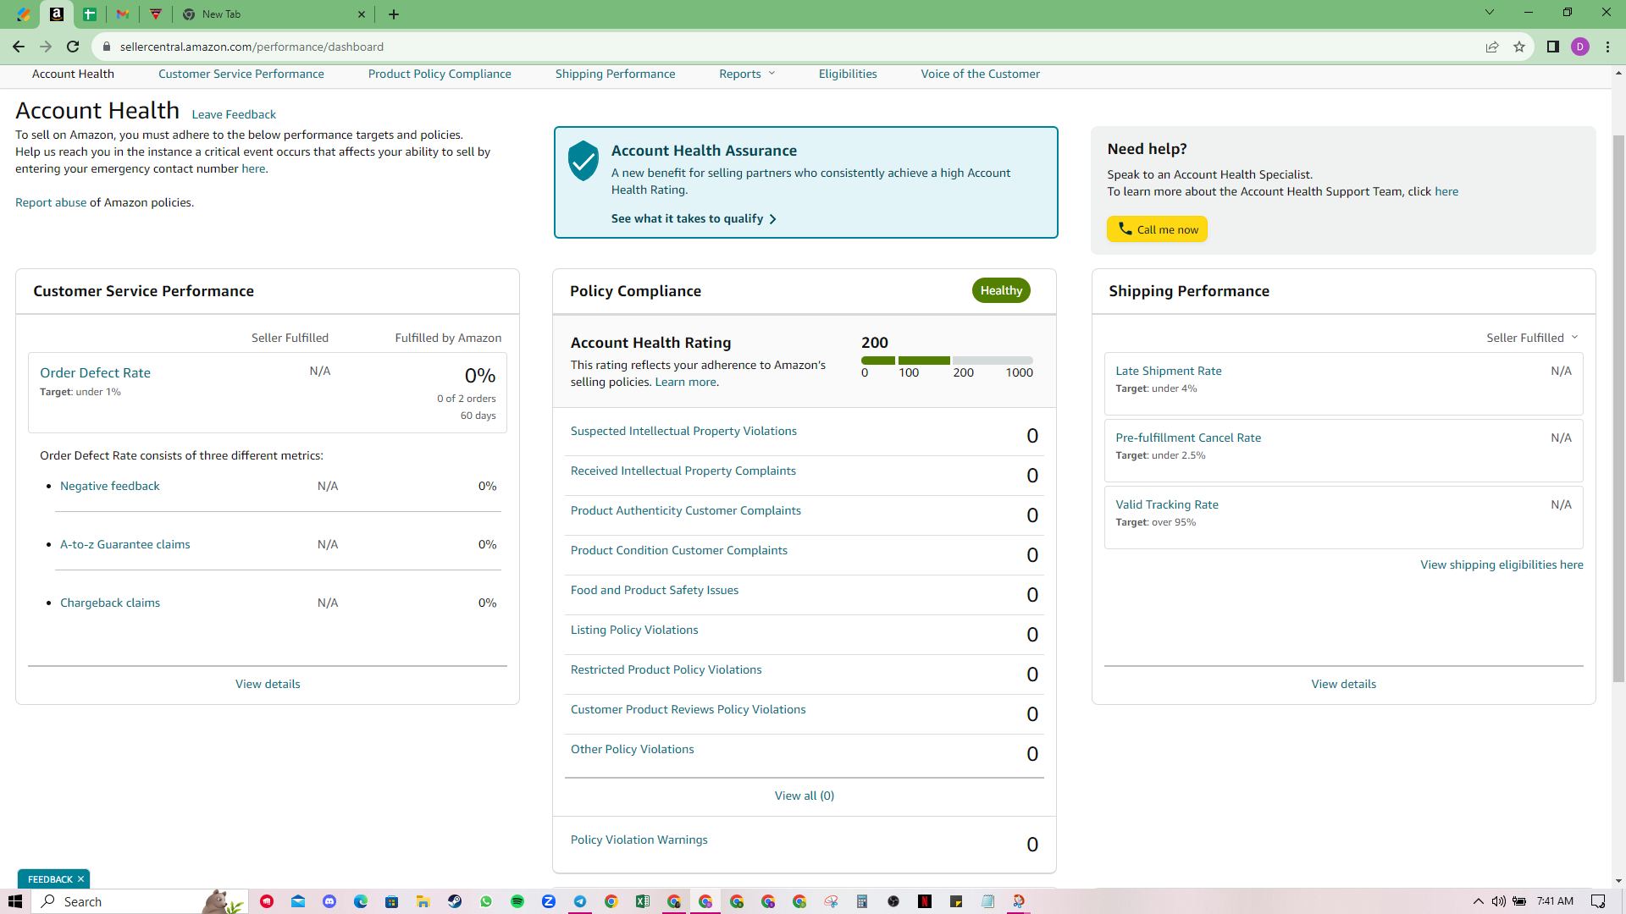
Task: Open a new browser tab
Action: [x=394, y=14]
